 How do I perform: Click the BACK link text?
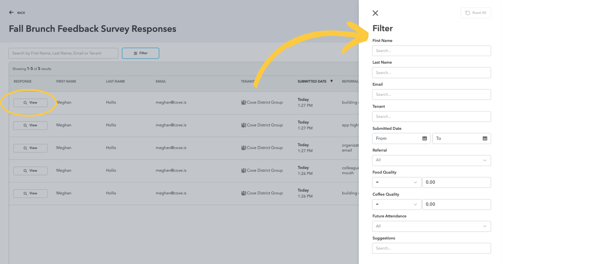(21, 13)
